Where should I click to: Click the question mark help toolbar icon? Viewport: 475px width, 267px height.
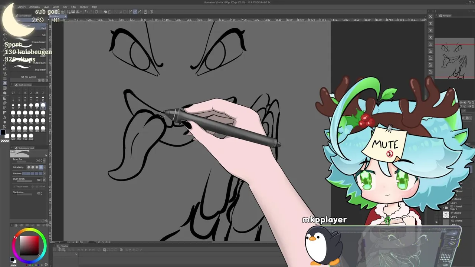point(151,12)
